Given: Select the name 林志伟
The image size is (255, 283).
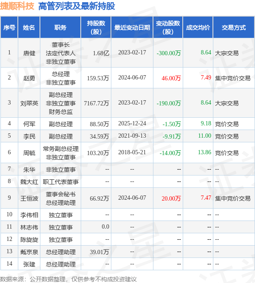Looking at the screenshot, I should tap(29, 227).
